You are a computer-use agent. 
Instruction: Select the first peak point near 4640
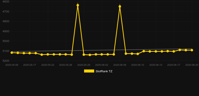pos(78,5)
